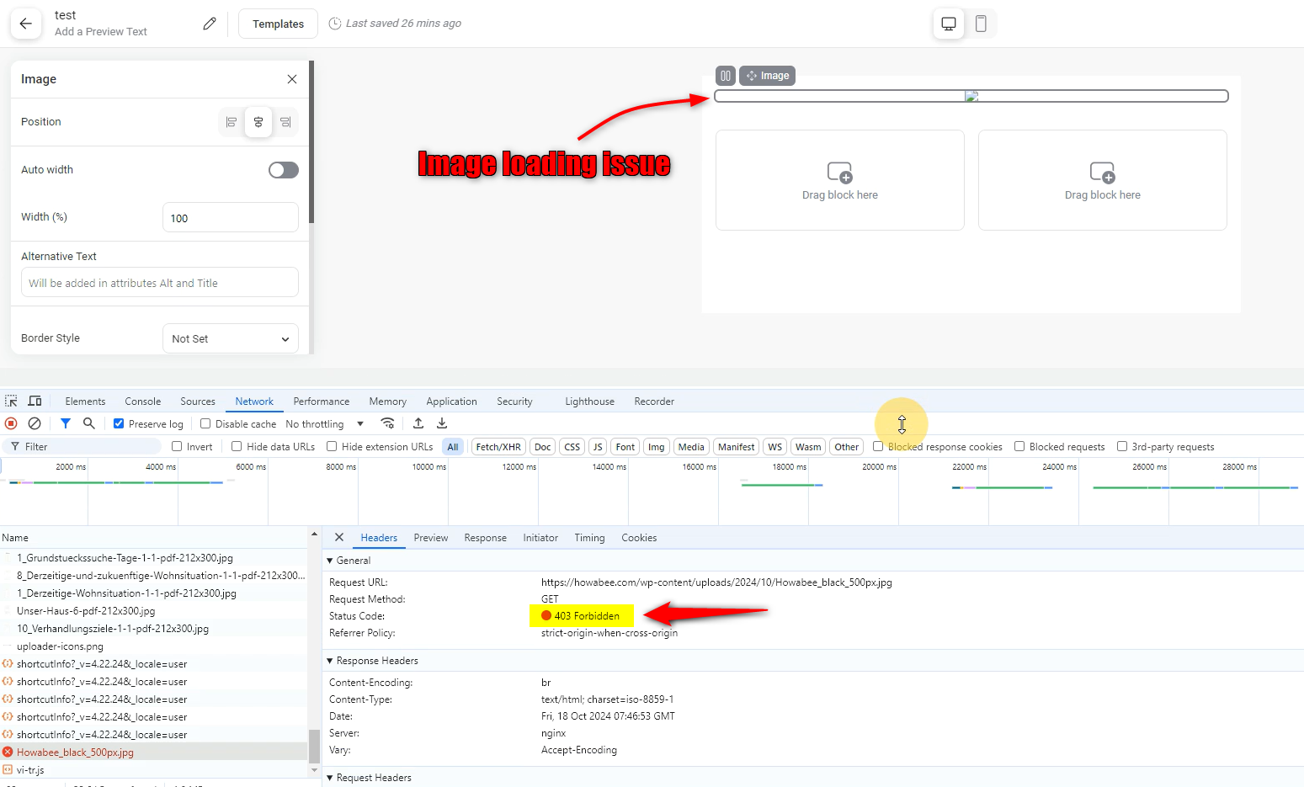
Task: Open the Application tab
Action: 451,401
